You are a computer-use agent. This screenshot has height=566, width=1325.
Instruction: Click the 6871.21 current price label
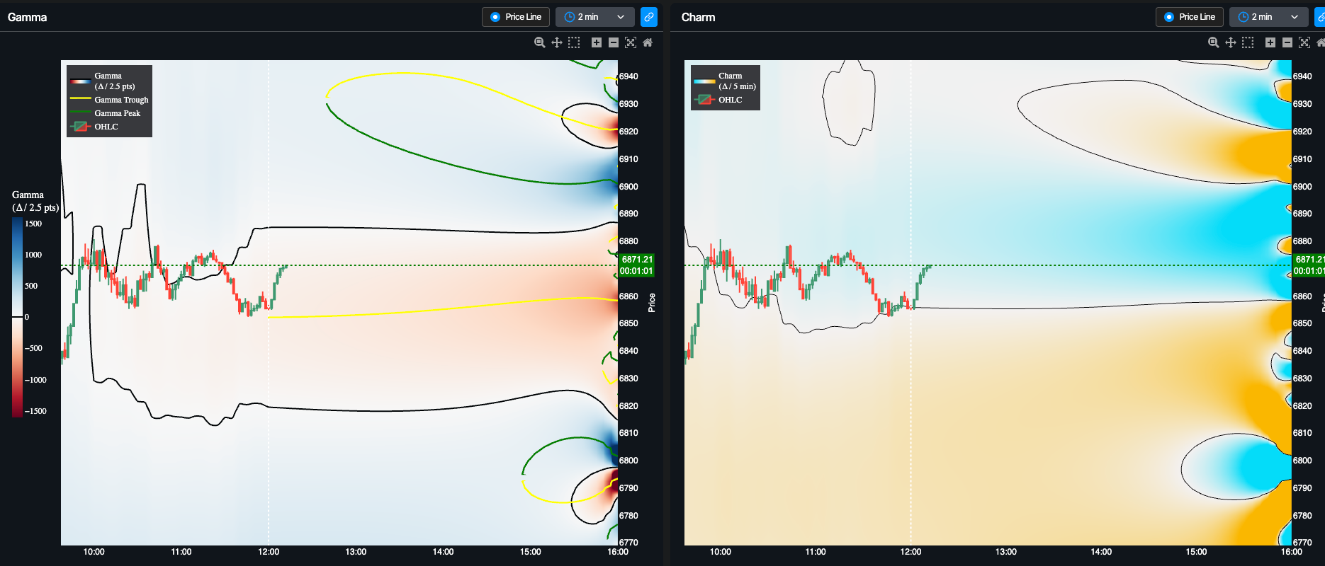tap(636, 265)
